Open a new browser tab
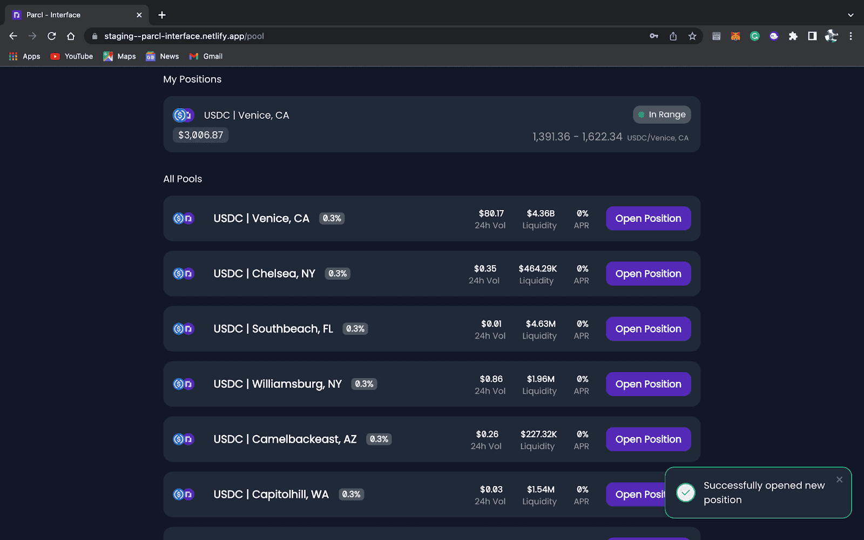 [x=162, y=15]
